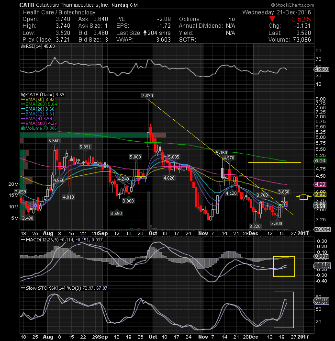Image resolution: width=335 pixels, height=341 pixels.
Task: Click the Bid value 3.460
Action: [x=100, y=33]
